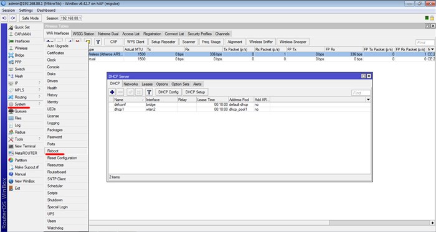Open New Terminal in sidebar
This screenshot has width=436, height=232.
[25, 146]
